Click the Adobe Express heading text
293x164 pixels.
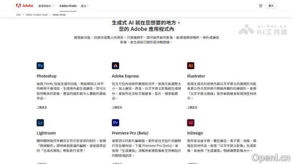tap(125, 76)
